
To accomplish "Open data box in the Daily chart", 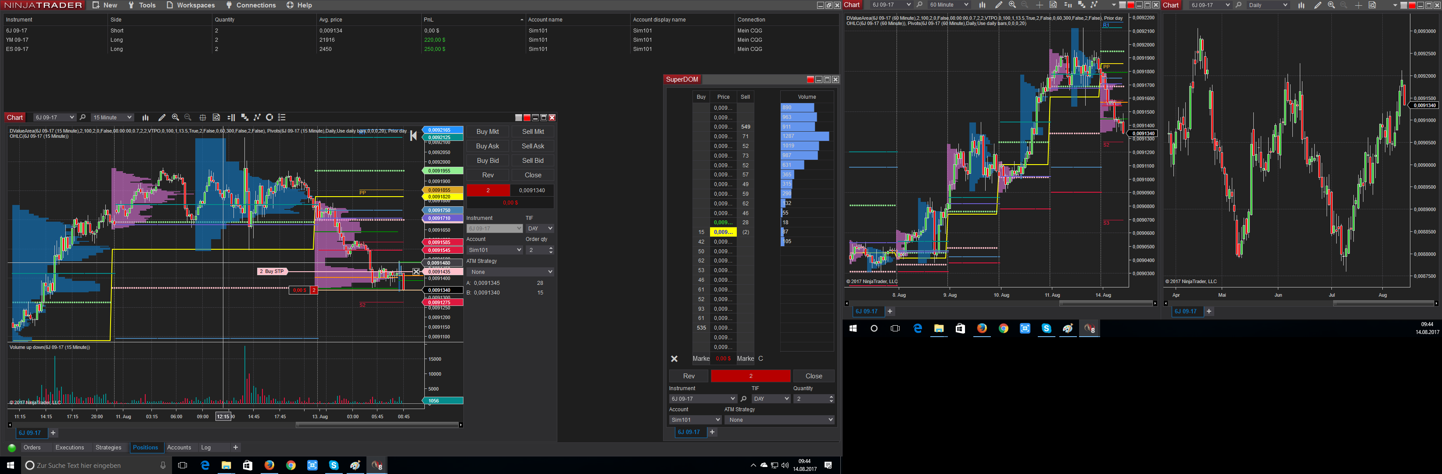I will pos(1372,5).
